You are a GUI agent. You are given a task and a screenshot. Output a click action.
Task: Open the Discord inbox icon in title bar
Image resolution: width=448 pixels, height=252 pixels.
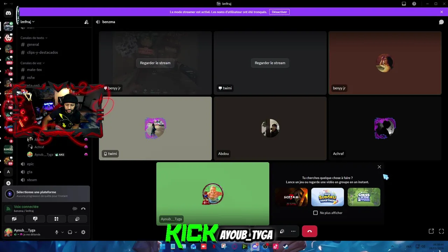click(404, 3)
